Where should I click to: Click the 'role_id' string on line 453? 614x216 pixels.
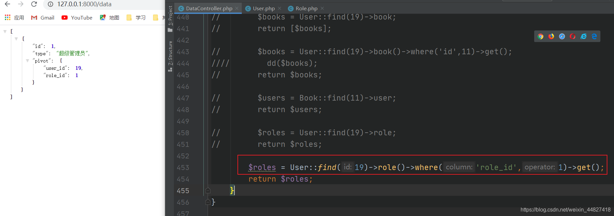click(x=496, y=167)
